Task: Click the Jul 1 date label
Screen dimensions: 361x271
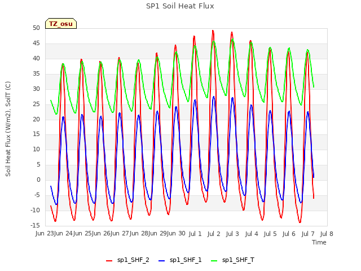Action: [x=195, y=234]
